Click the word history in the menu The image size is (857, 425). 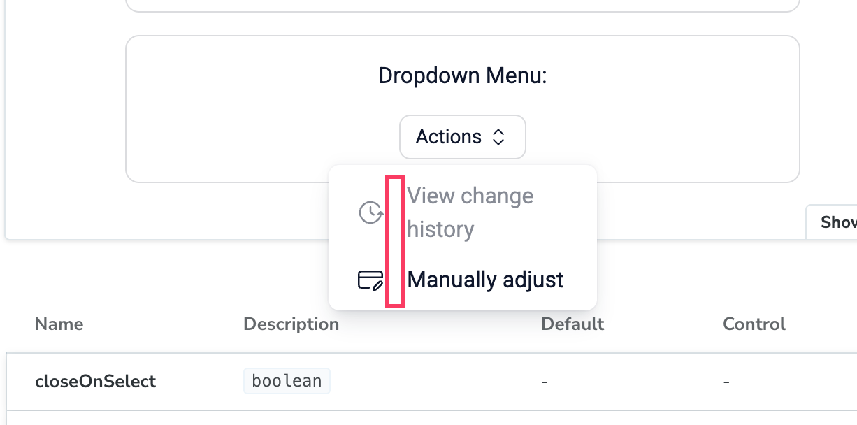tap(441, 230)
